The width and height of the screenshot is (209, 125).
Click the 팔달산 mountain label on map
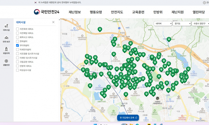pyautogui.click(x=155, y=113)
